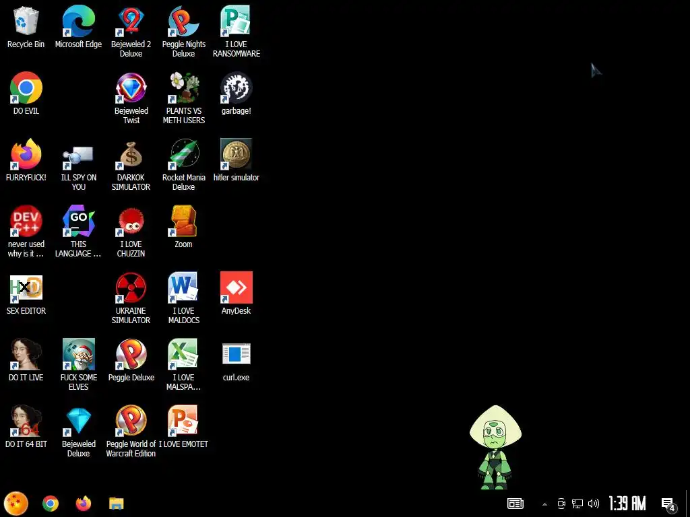Select the Firefox shortcut on the desktop
690x517 pixels.
[26, 160]
